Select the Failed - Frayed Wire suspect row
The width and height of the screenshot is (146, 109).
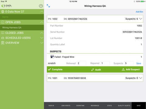95,57
